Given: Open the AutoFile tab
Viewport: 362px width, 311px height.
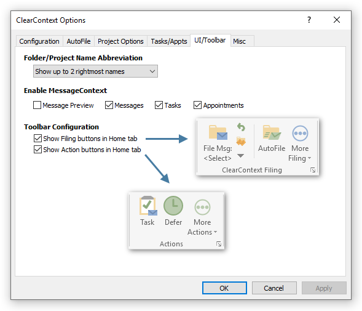Looking at the screenshot, I should (79, 41).
